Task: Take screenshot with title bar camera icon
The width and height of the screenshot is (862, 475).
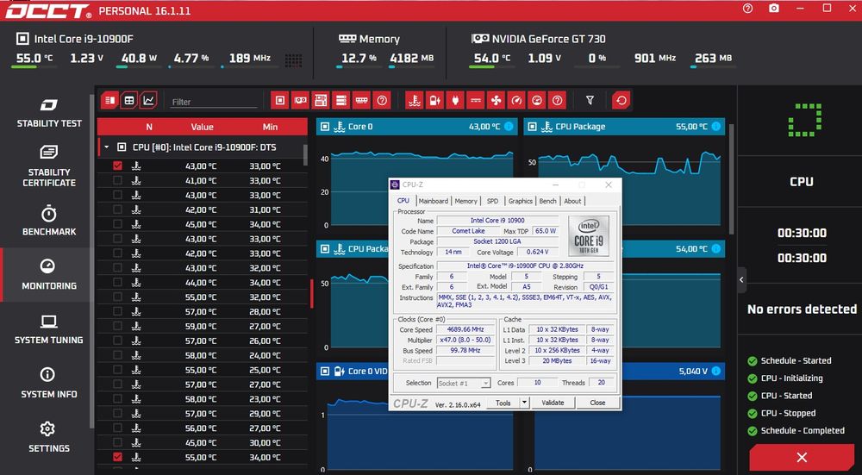Action: [774, 9]
